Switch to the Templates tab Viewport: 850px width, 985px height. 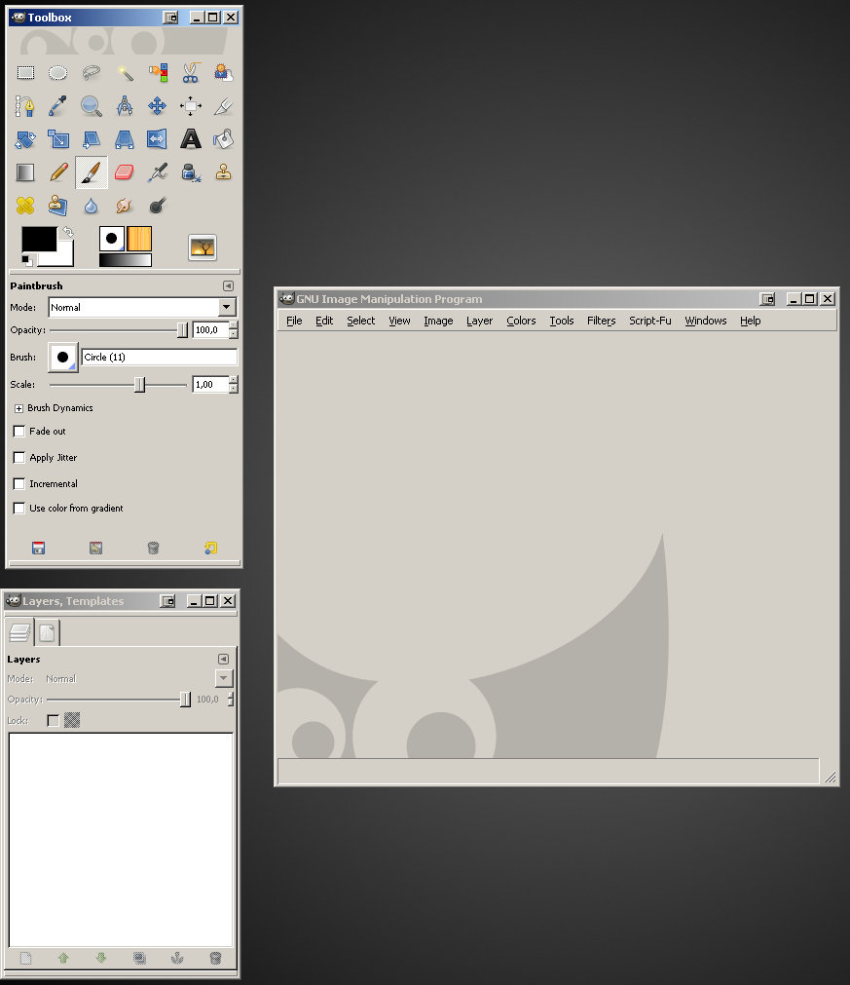(47, 632)
